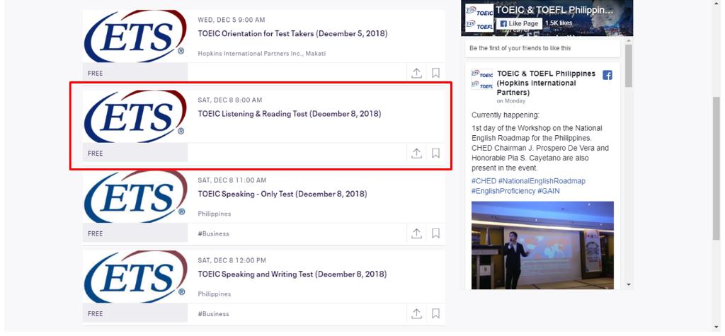Image resolution: width=725 pixels, height=336 pixels.
Task: Click the main page vertical scrollbar thumb
Action: tap(717, 168)
